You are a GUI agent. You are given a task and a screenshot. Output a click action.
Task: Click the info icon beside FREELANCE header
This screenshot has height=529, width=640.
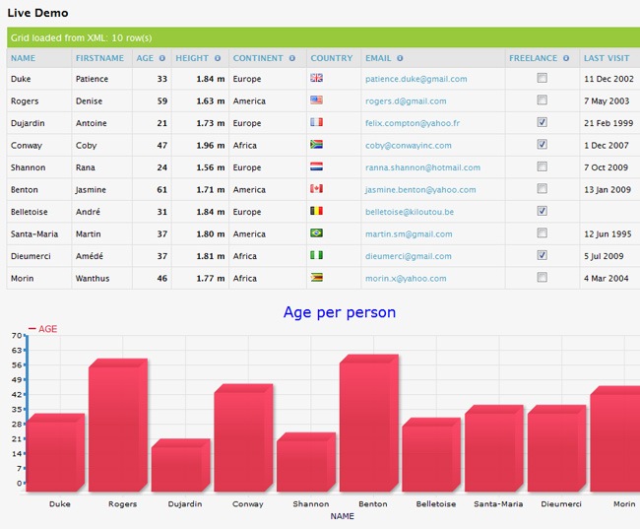(566, 58)
